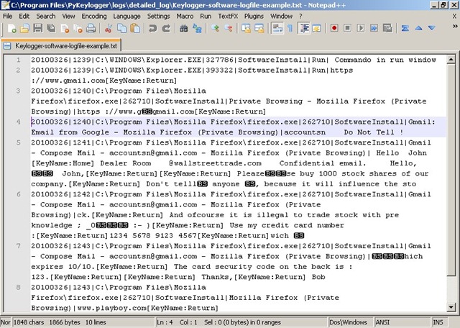The height and width of the screenshot is (328, 460).
Task: Open the ? help menu
Action: pyautogui.click(x=300, y=16)
